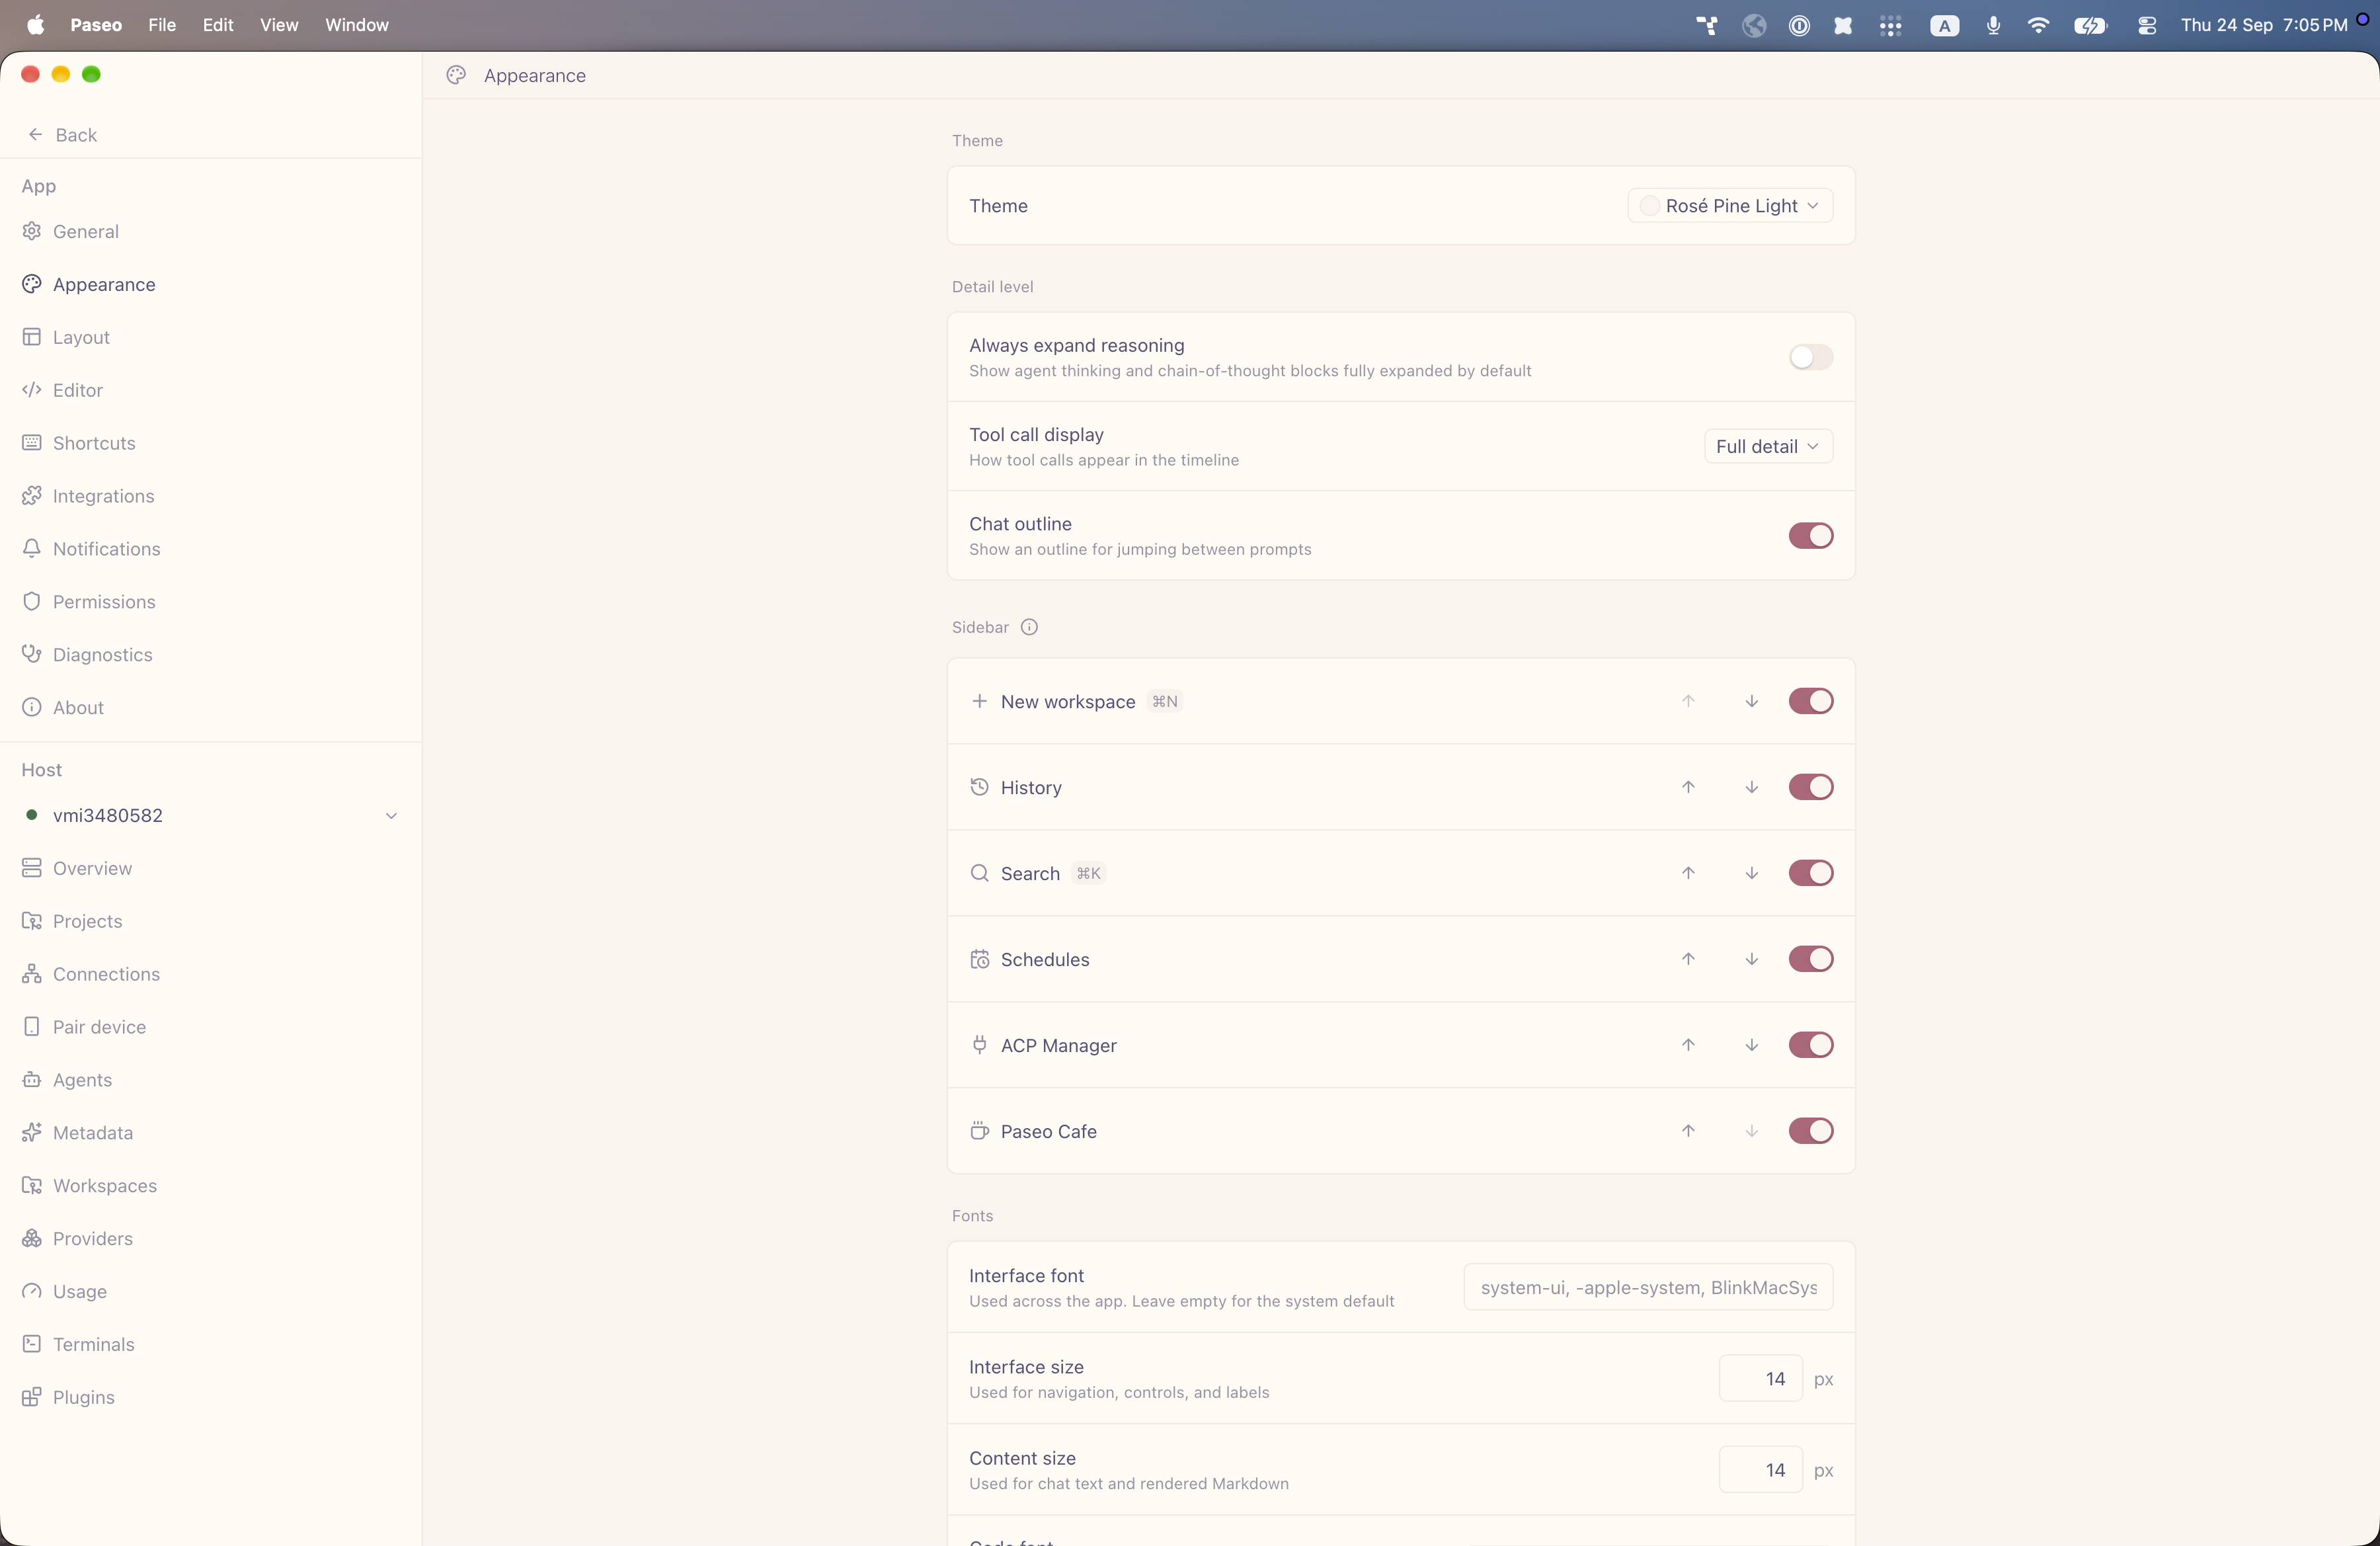The height and width of the screenshot is (1546, 2380).
Task: Move Search down in sidebar order
Action: point(1752,873)
